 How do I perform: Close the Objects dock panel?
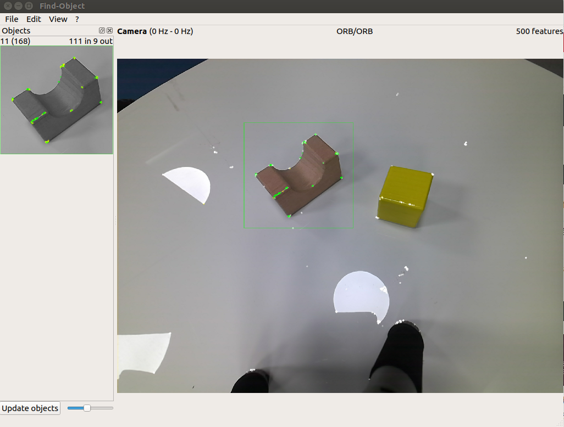[x=110, y=31]
